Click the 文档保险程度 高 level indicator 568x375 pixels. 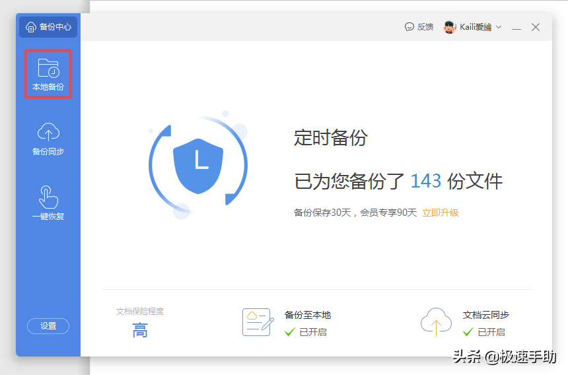(140, 331)
